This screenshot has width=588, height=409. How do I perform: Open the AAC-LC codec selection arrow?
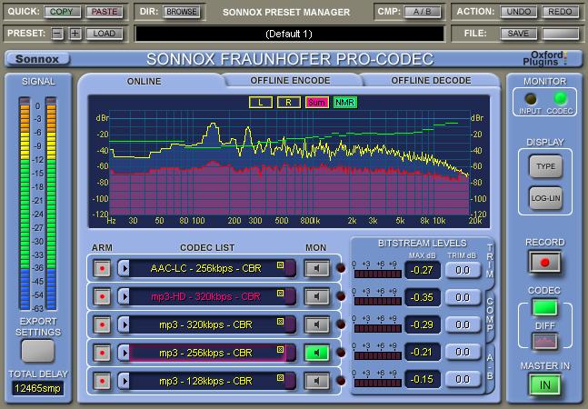pos(124,268)
